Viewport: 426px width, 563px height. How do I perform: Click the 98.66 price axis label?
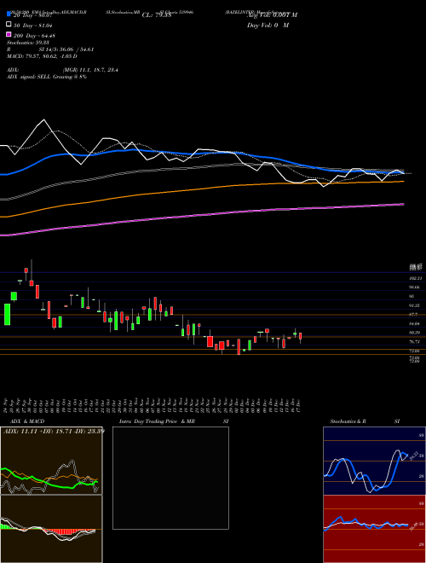click(x=415, y=287)
